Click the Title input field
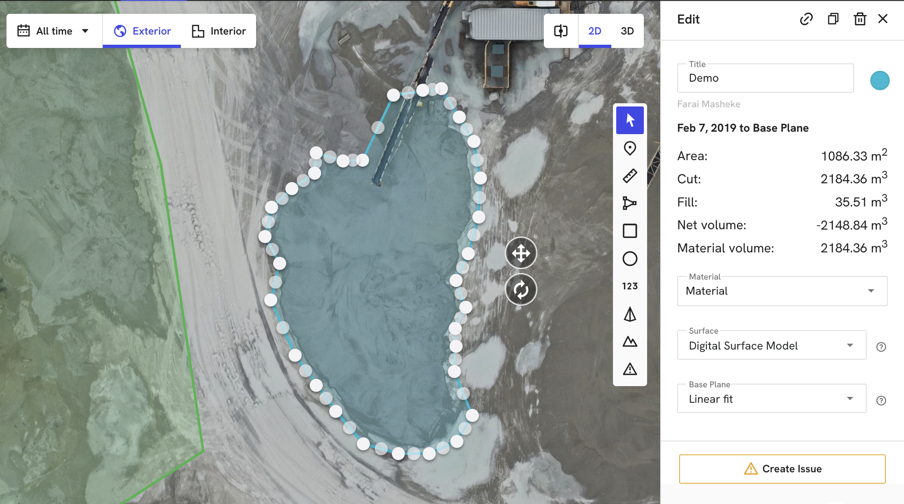Image resolution: width=904 pixels, height=504 pixels. (x=766, y=78)
